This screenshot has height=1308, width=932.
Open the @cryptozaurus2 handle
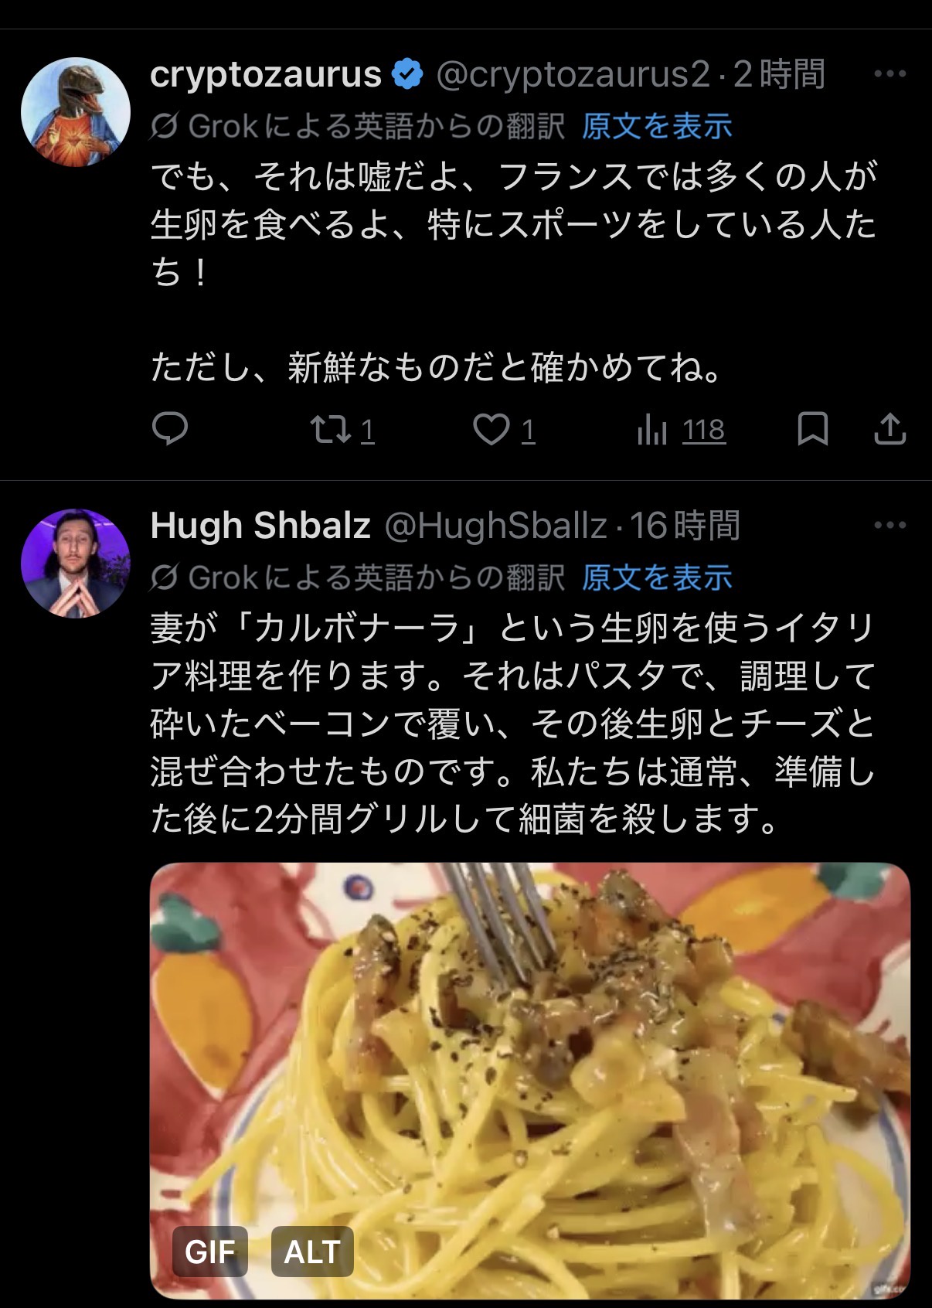573,75
